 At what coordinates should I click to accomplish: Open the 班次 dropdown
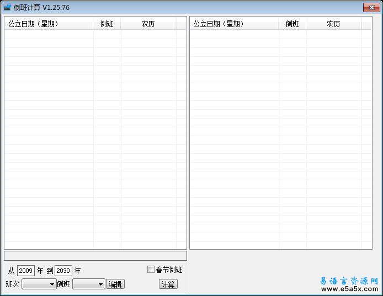[x=39, y=284]
